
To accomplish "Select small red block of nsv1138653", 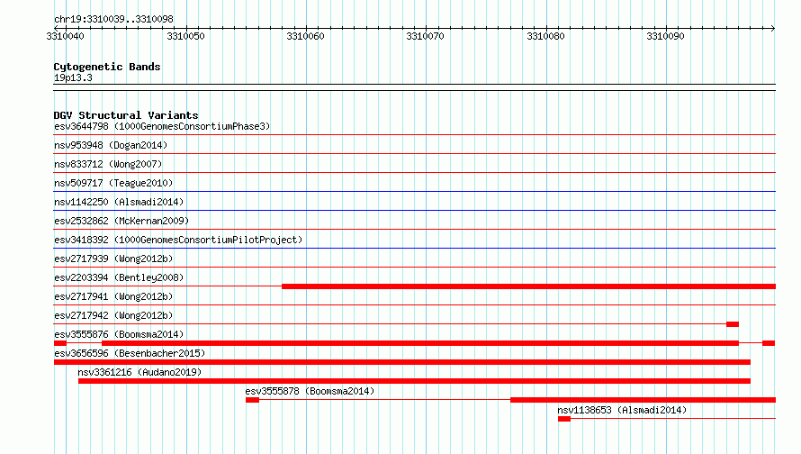I will coord(564,419).
